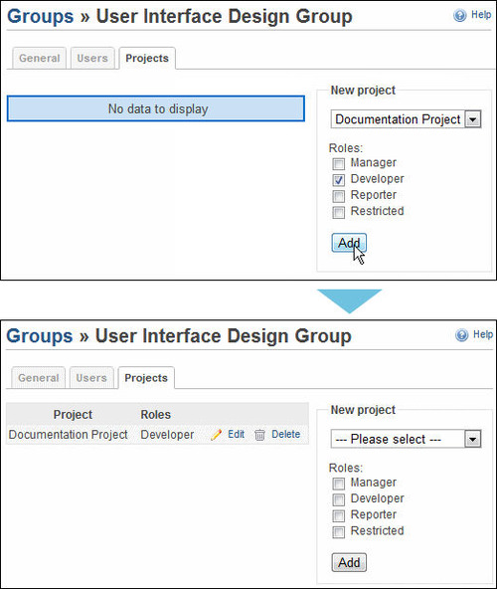Click the Add button in bottom panel
Screen dimensions: 497x589
pyautogui.click(x=349, y=562)
